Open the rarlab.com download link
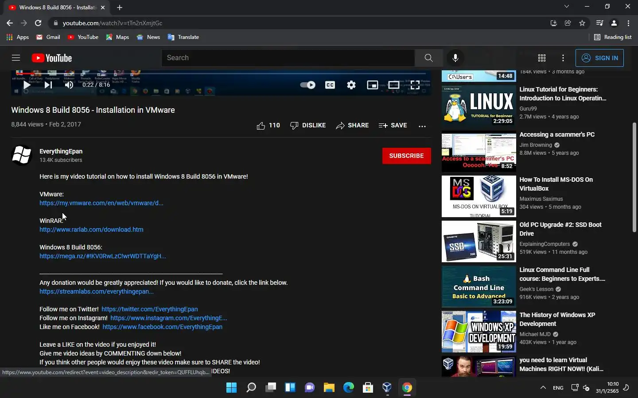Image resolution: width=638 pixels, height=398 pixels. [91, 230]
